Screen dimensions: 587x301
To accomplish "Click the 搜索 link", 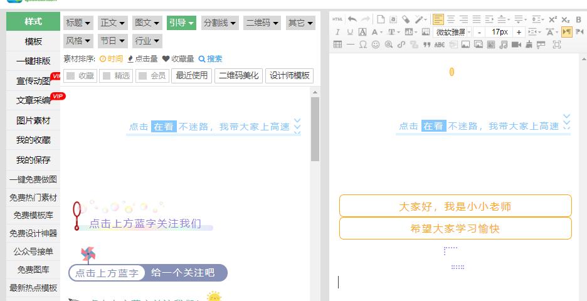I will tap(210, 59).
